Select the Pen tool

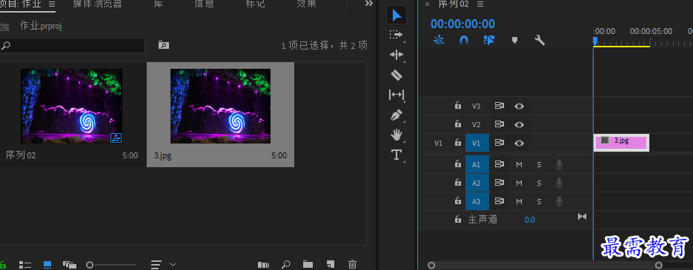397,115
